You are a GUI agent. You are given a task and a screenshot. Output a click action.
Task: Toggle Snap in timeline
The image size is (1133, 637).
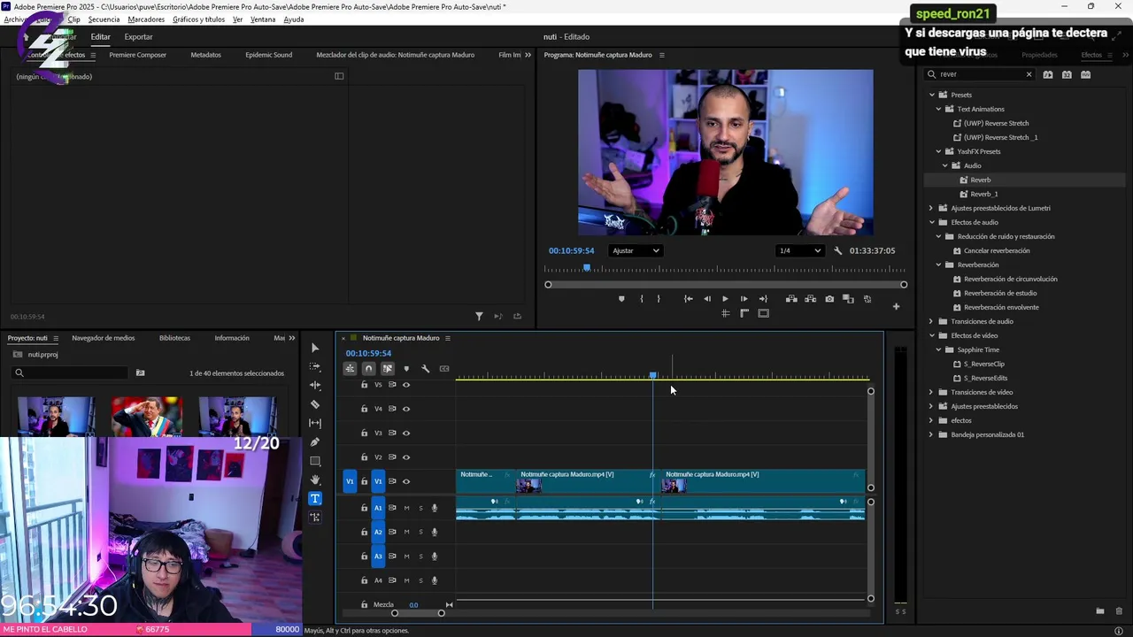tap(368, 369)
